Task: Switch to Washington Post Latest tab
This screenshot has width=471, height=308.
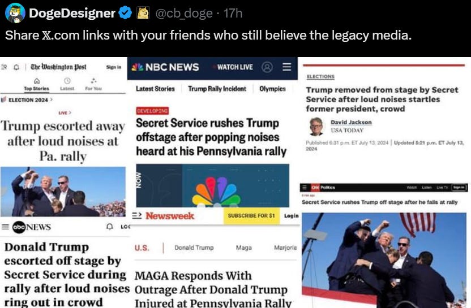Action: [x=67, y=85]
